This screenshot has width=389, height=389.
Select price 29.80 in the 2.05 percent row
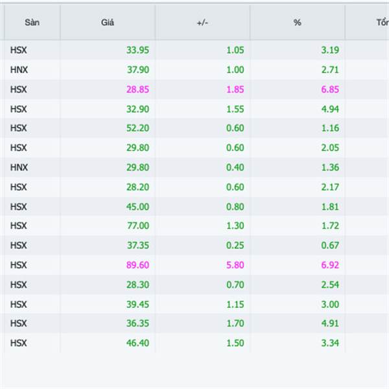[137, 148]
